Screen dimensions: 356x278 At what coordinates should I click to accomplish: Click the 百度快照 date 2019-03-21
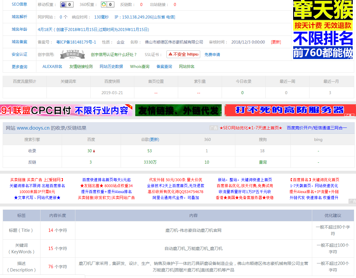(112, 93)
